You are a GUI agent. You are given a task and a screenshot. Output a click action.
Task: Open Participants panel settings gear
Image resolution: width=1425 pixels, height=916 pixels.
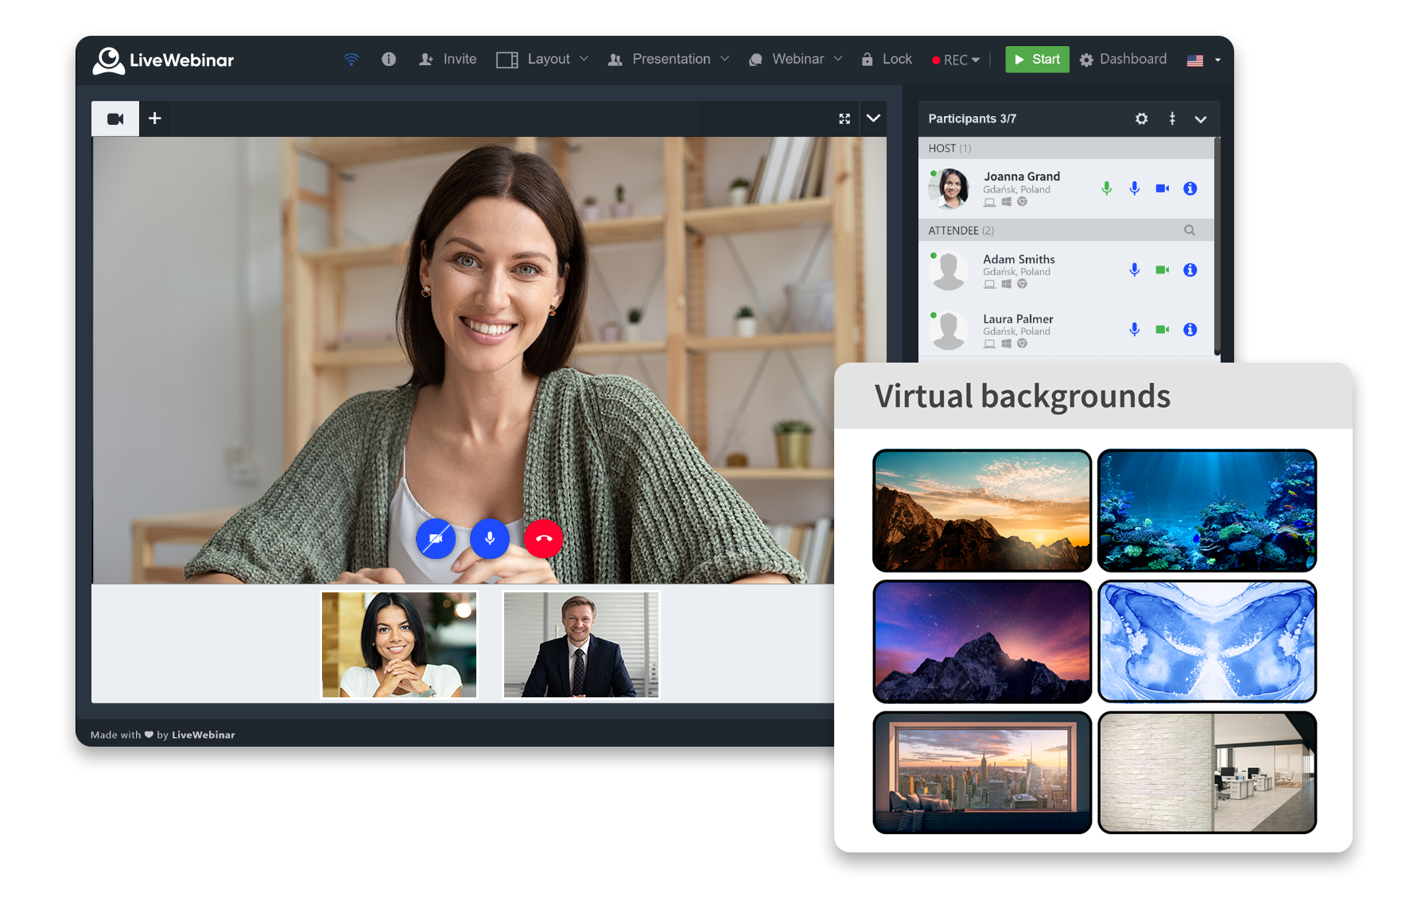1141,118
